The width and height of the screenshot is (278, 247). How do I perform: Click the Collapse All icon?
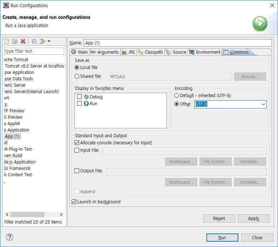tap(34, 41)
